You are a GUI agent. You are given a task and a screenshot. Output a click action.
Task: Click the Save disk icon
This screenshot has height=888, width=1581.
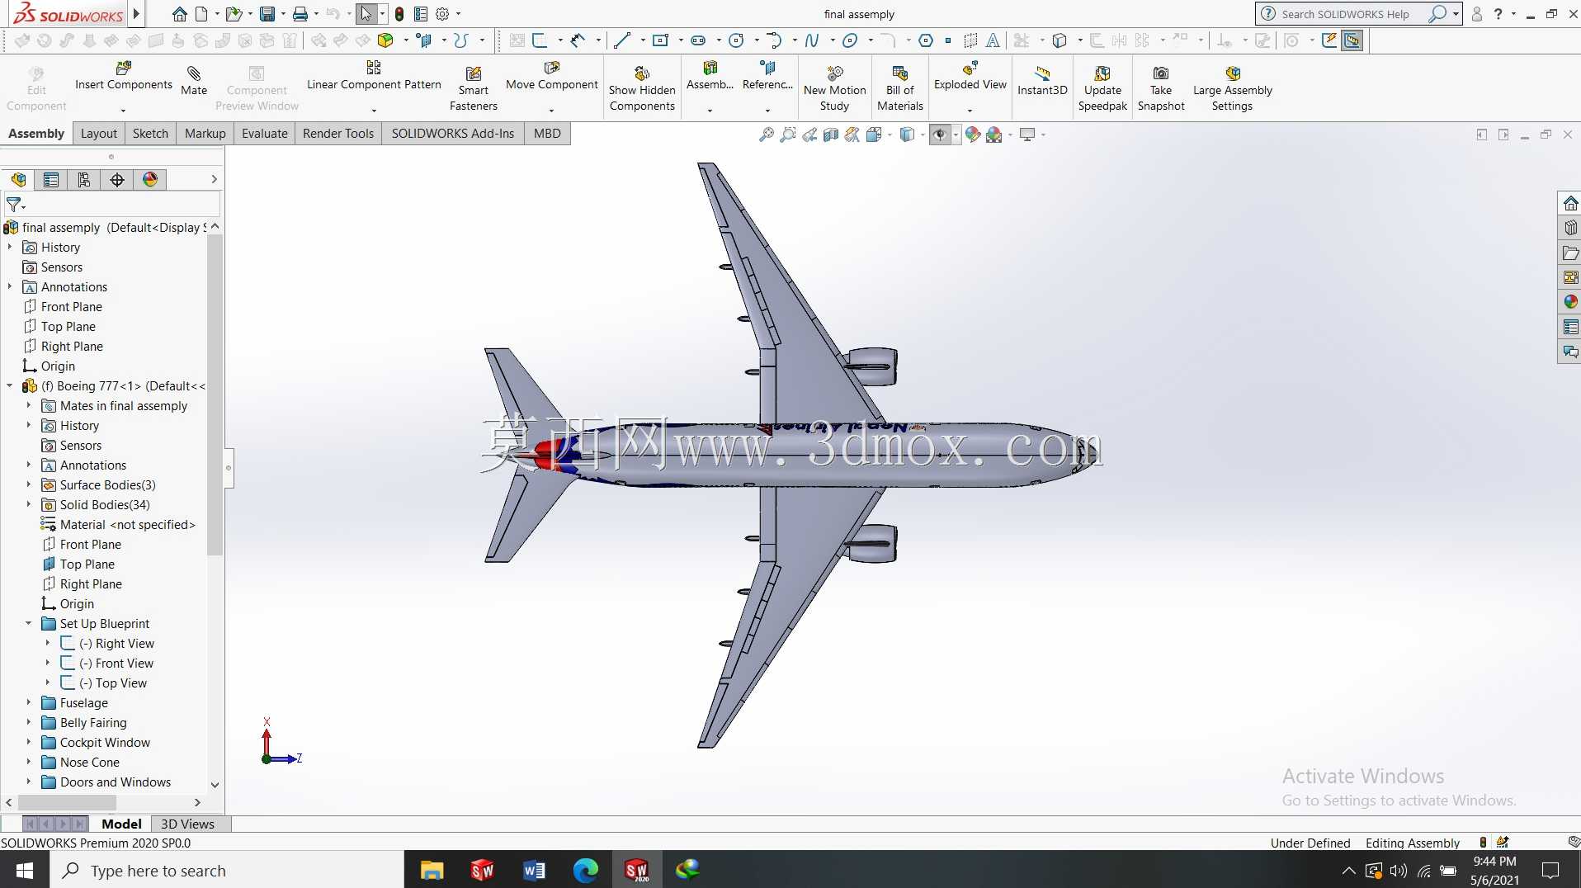(x=267, y=14)
